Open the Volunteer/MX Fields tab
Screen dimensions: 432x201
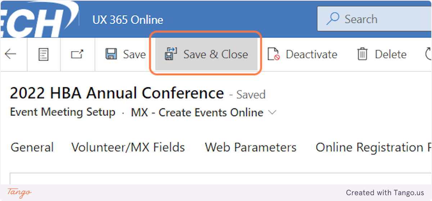coord(128,147)
